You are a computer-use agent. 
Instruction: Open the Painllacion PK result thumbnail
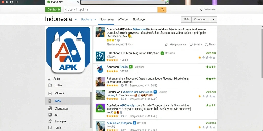(x=100, y=95)
